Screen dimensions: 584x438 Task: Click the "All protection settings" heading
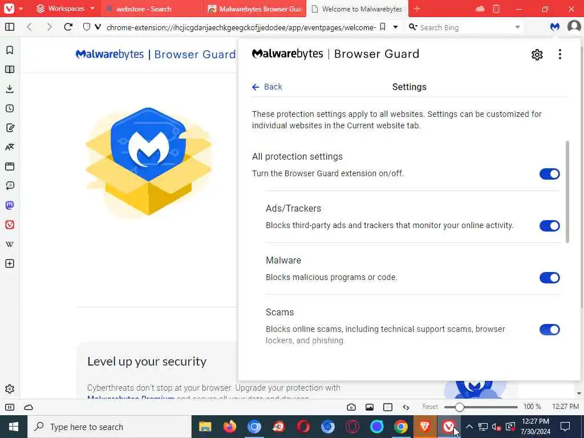pos(297,156)
